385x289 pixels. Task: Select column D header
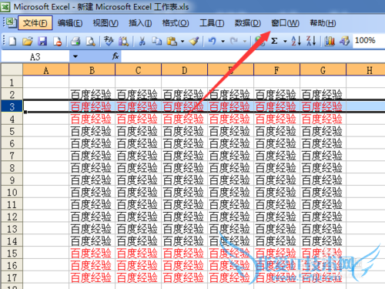coord(185,70)
